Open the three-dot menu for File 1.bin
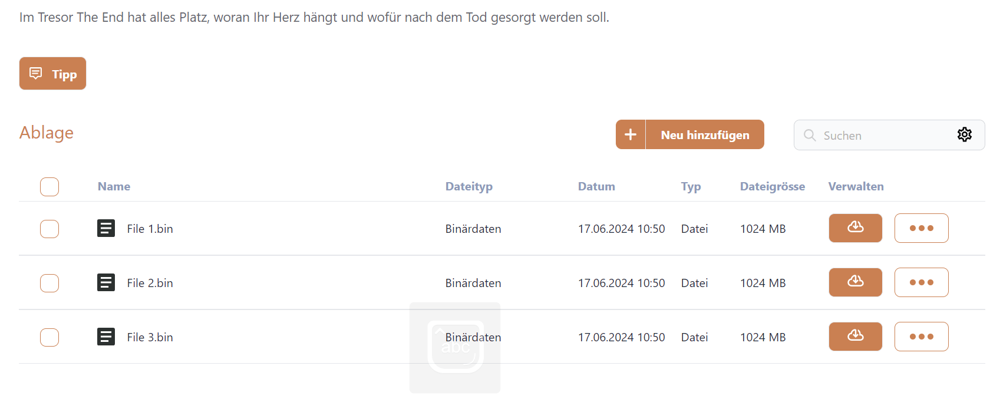The height and width of the screenshot is (402, 990). tap(921, 228)
